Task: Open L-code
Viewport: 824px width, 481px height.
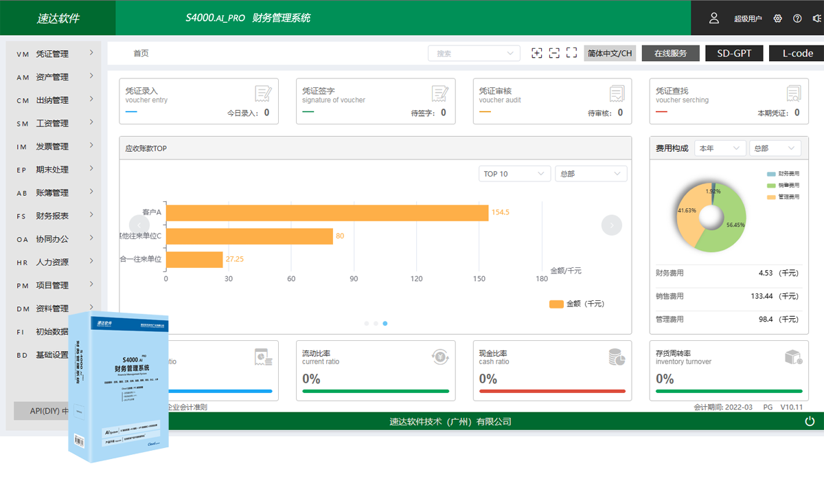Action: (797, 53)
